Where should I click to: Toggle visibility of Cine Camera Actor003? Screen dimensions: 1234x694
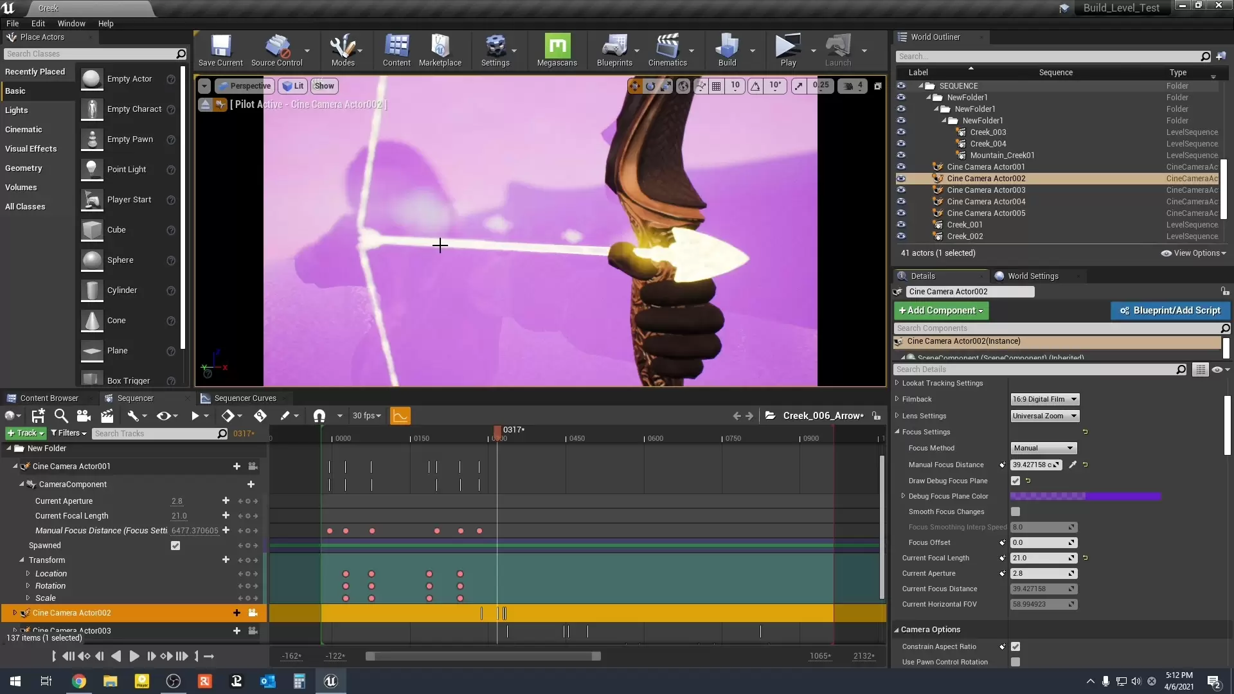[x=901, y=190]
